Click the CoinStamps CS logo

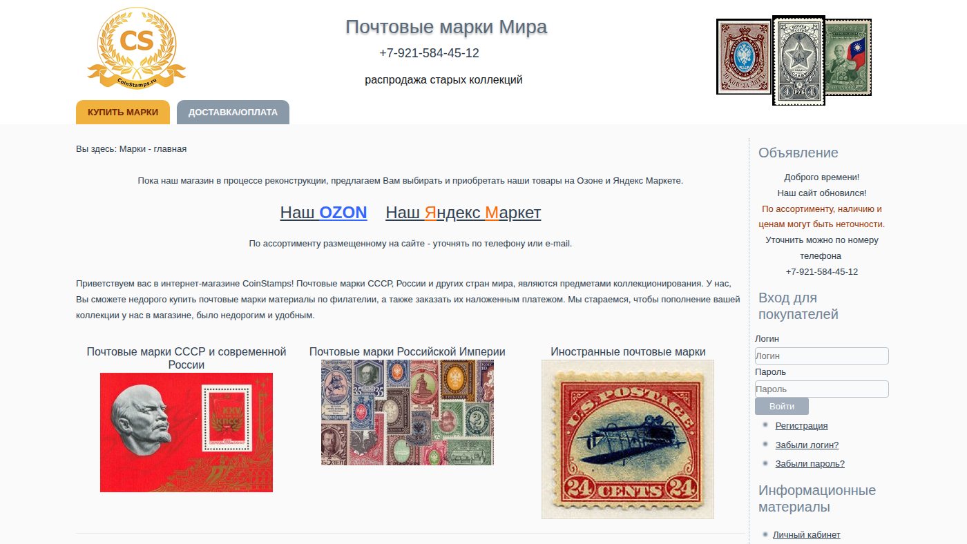[x=137, y=47]
